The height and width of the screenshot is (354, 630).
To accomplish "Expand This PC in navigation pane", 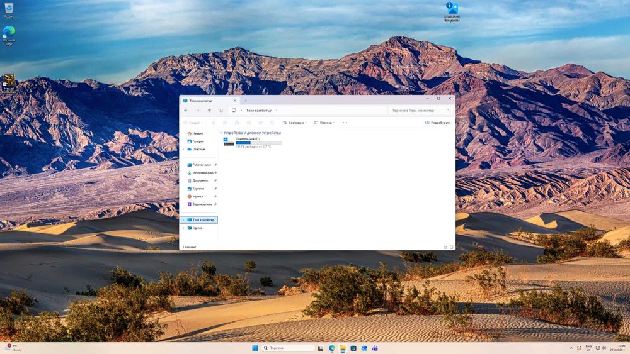I will coord(183,220).
